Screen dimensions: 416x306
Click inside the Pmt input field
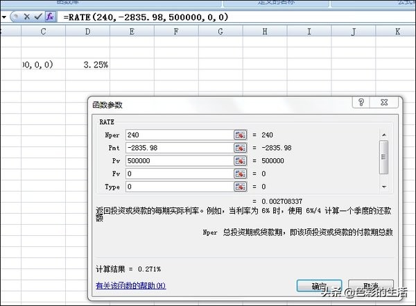(180, 148)
